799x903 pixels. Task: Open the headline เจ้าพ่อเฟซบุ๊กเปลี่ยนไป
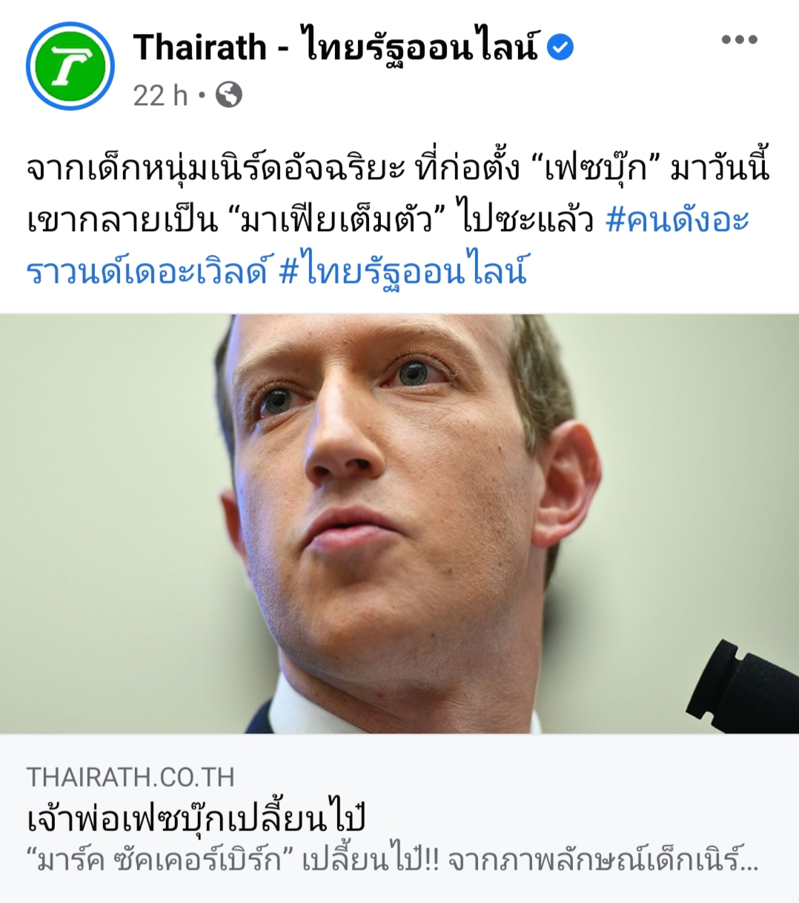[x=197, y=818]
